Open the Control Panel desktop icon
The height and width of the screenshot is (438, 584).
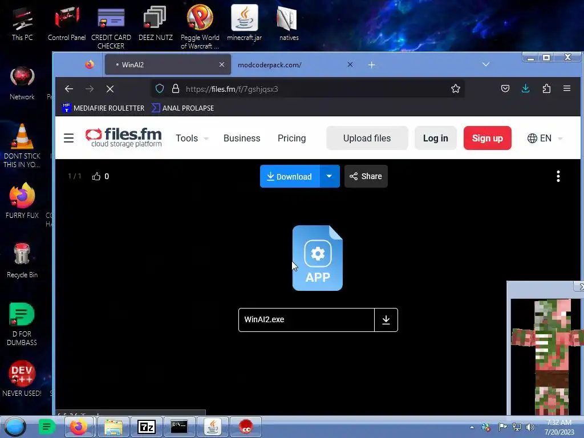click(67, 24)
